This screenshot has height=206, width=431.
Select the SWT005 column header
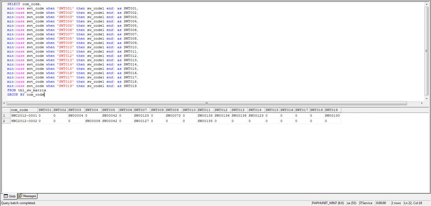coord(110,110)
